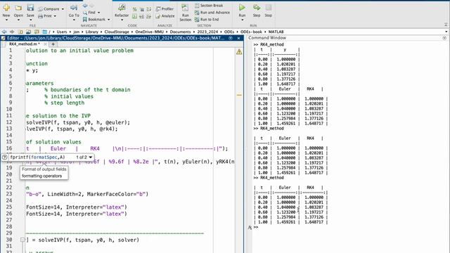Expand the Compare dropdown arrow

(63, 9)
